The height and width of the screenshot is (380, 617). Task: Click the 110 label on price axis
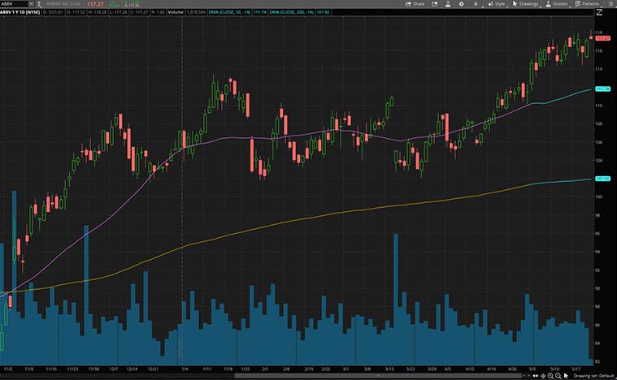pos(599,106)
